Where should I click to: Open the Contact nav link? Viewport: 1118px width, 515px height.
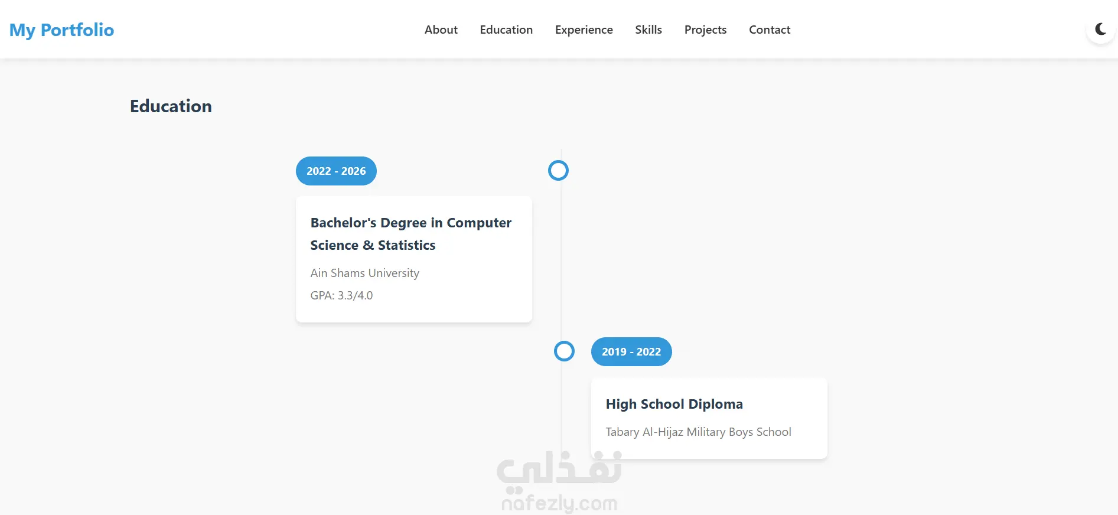coord(769,30)
